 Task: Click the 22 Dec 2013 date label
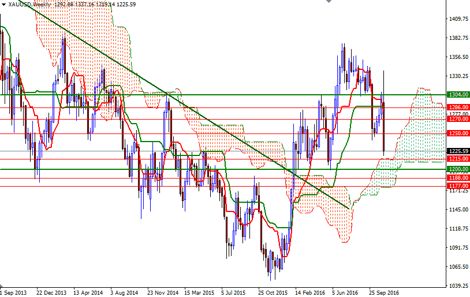pyautogui.click(x=51, y=292)
